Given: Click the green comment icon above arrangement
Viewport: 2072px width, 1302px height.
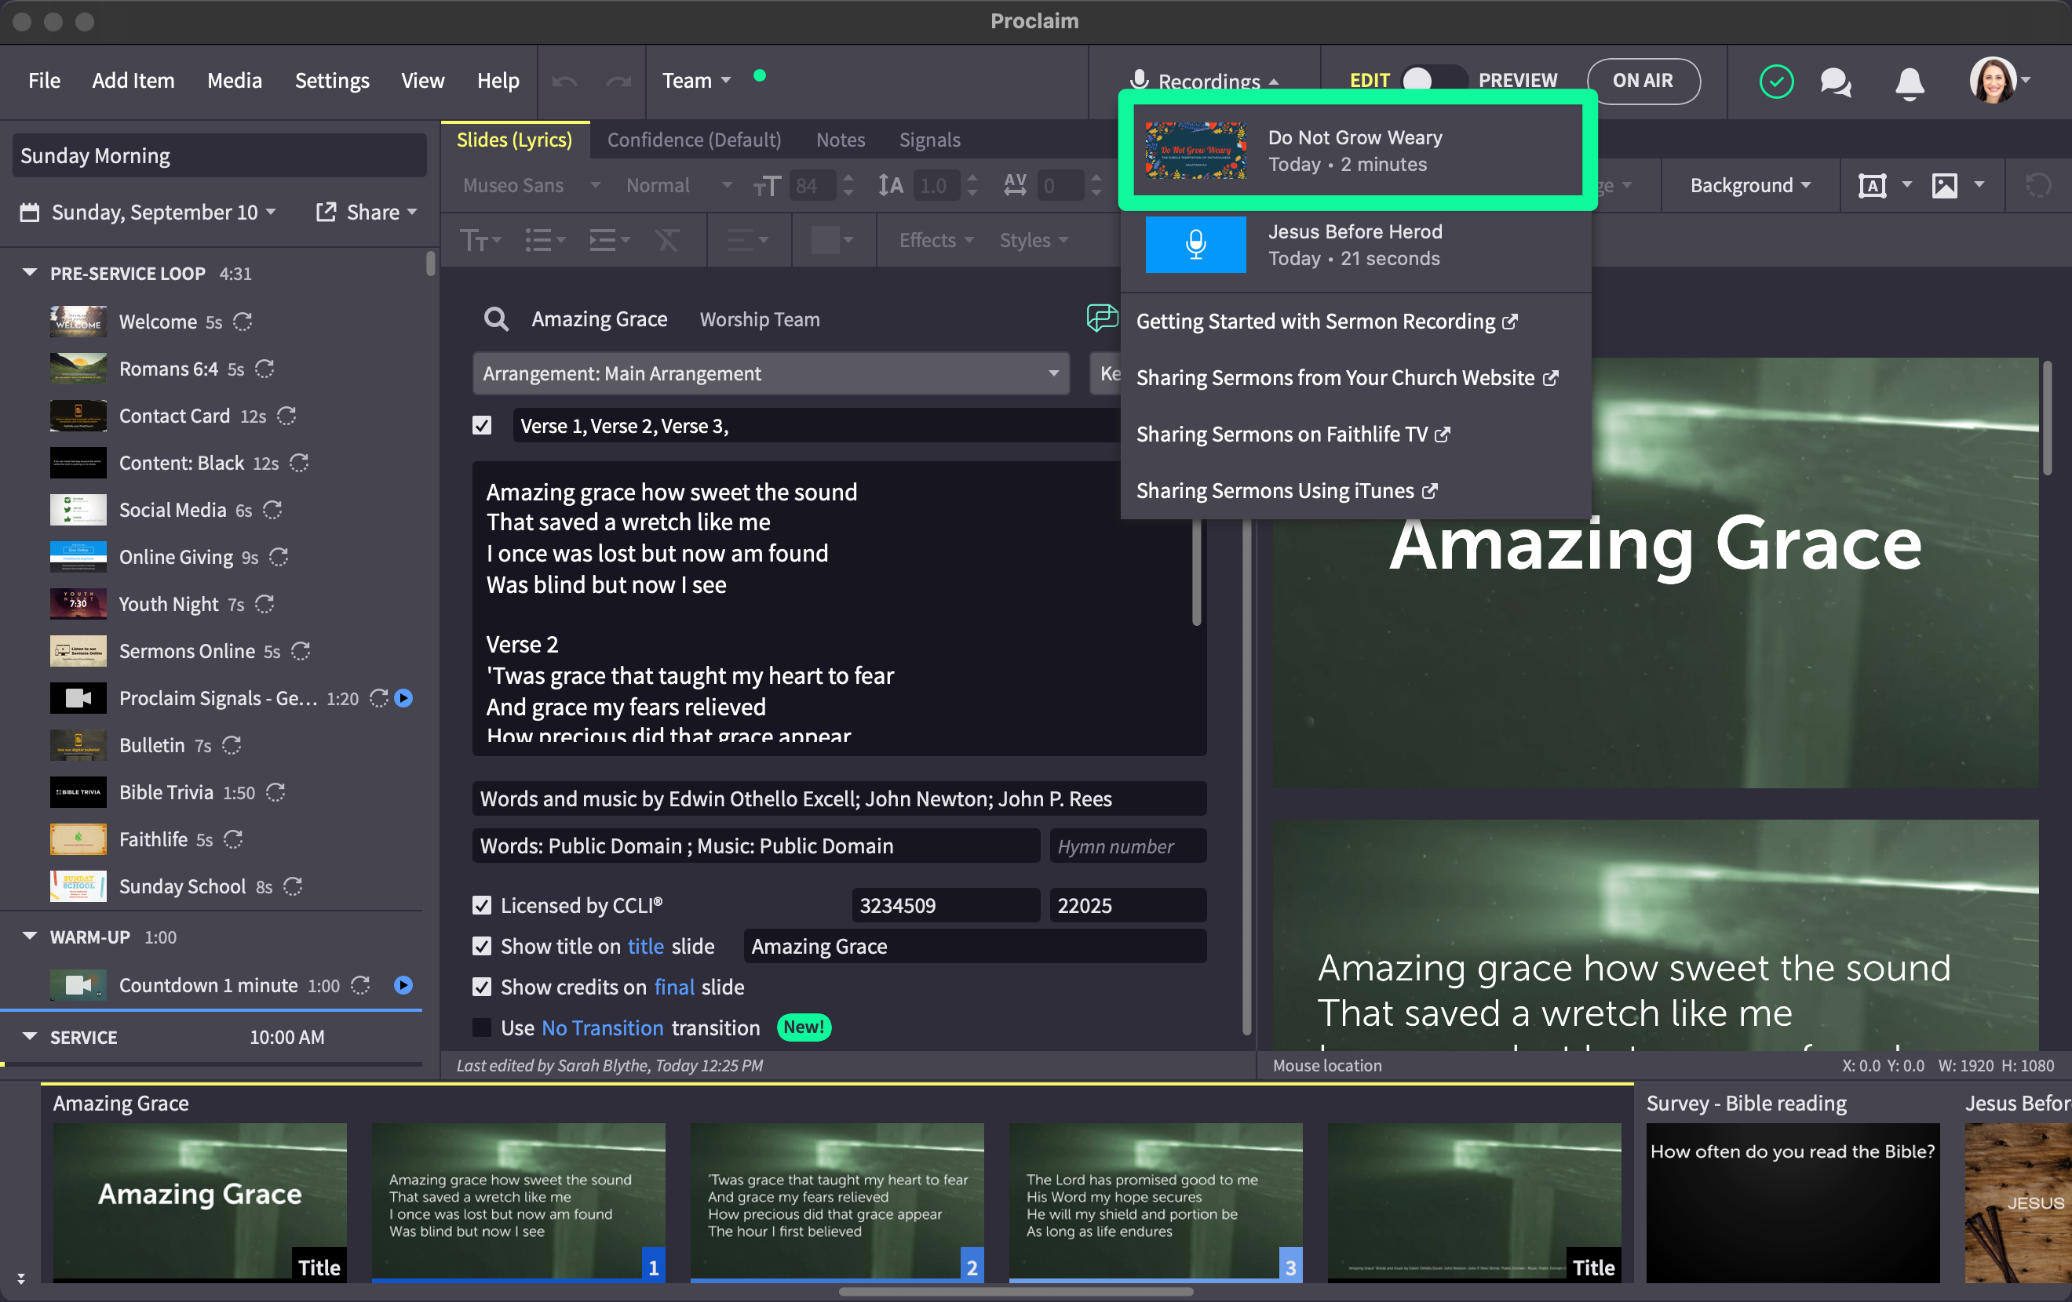Looking at the screenshot, I should pos(1100,318).
